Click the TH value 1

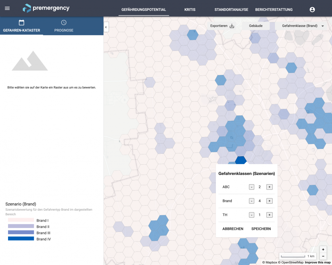(x=259, y=215)
